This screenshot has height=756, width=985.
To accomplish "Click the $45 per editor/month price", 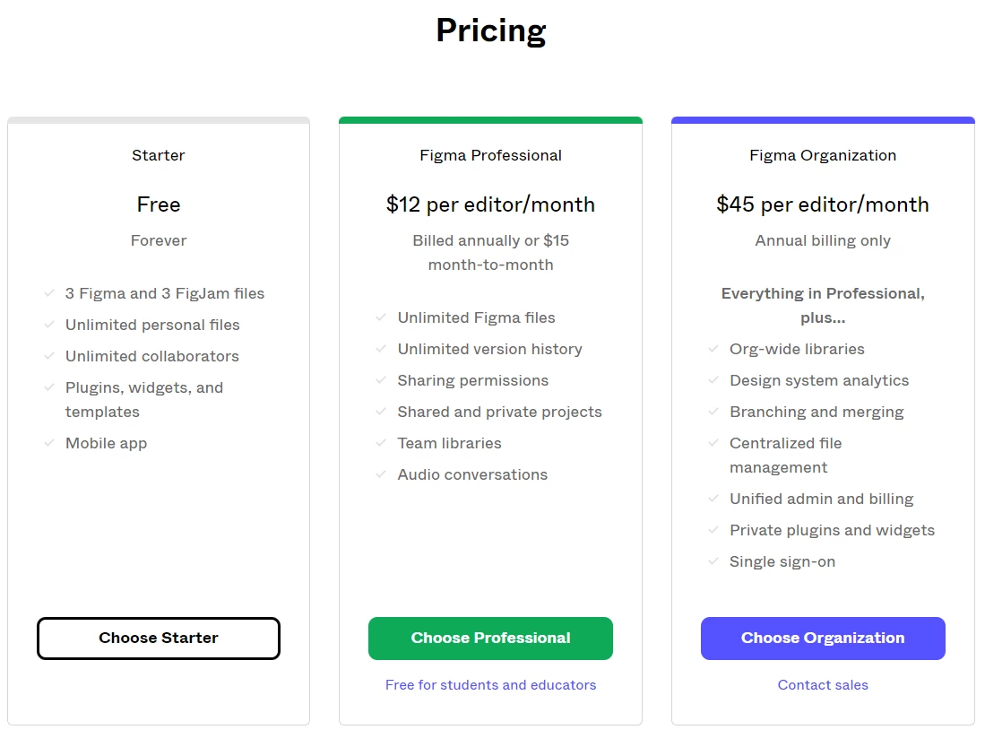I will 823,204.
